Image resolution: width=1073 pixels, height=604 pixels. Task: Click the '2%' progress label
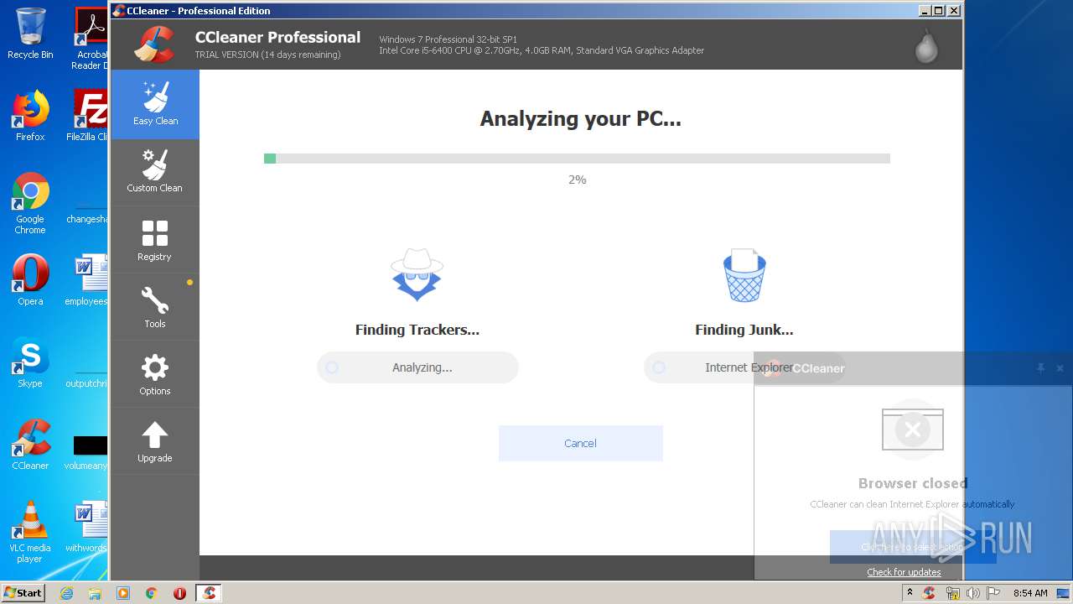[577, 180]
